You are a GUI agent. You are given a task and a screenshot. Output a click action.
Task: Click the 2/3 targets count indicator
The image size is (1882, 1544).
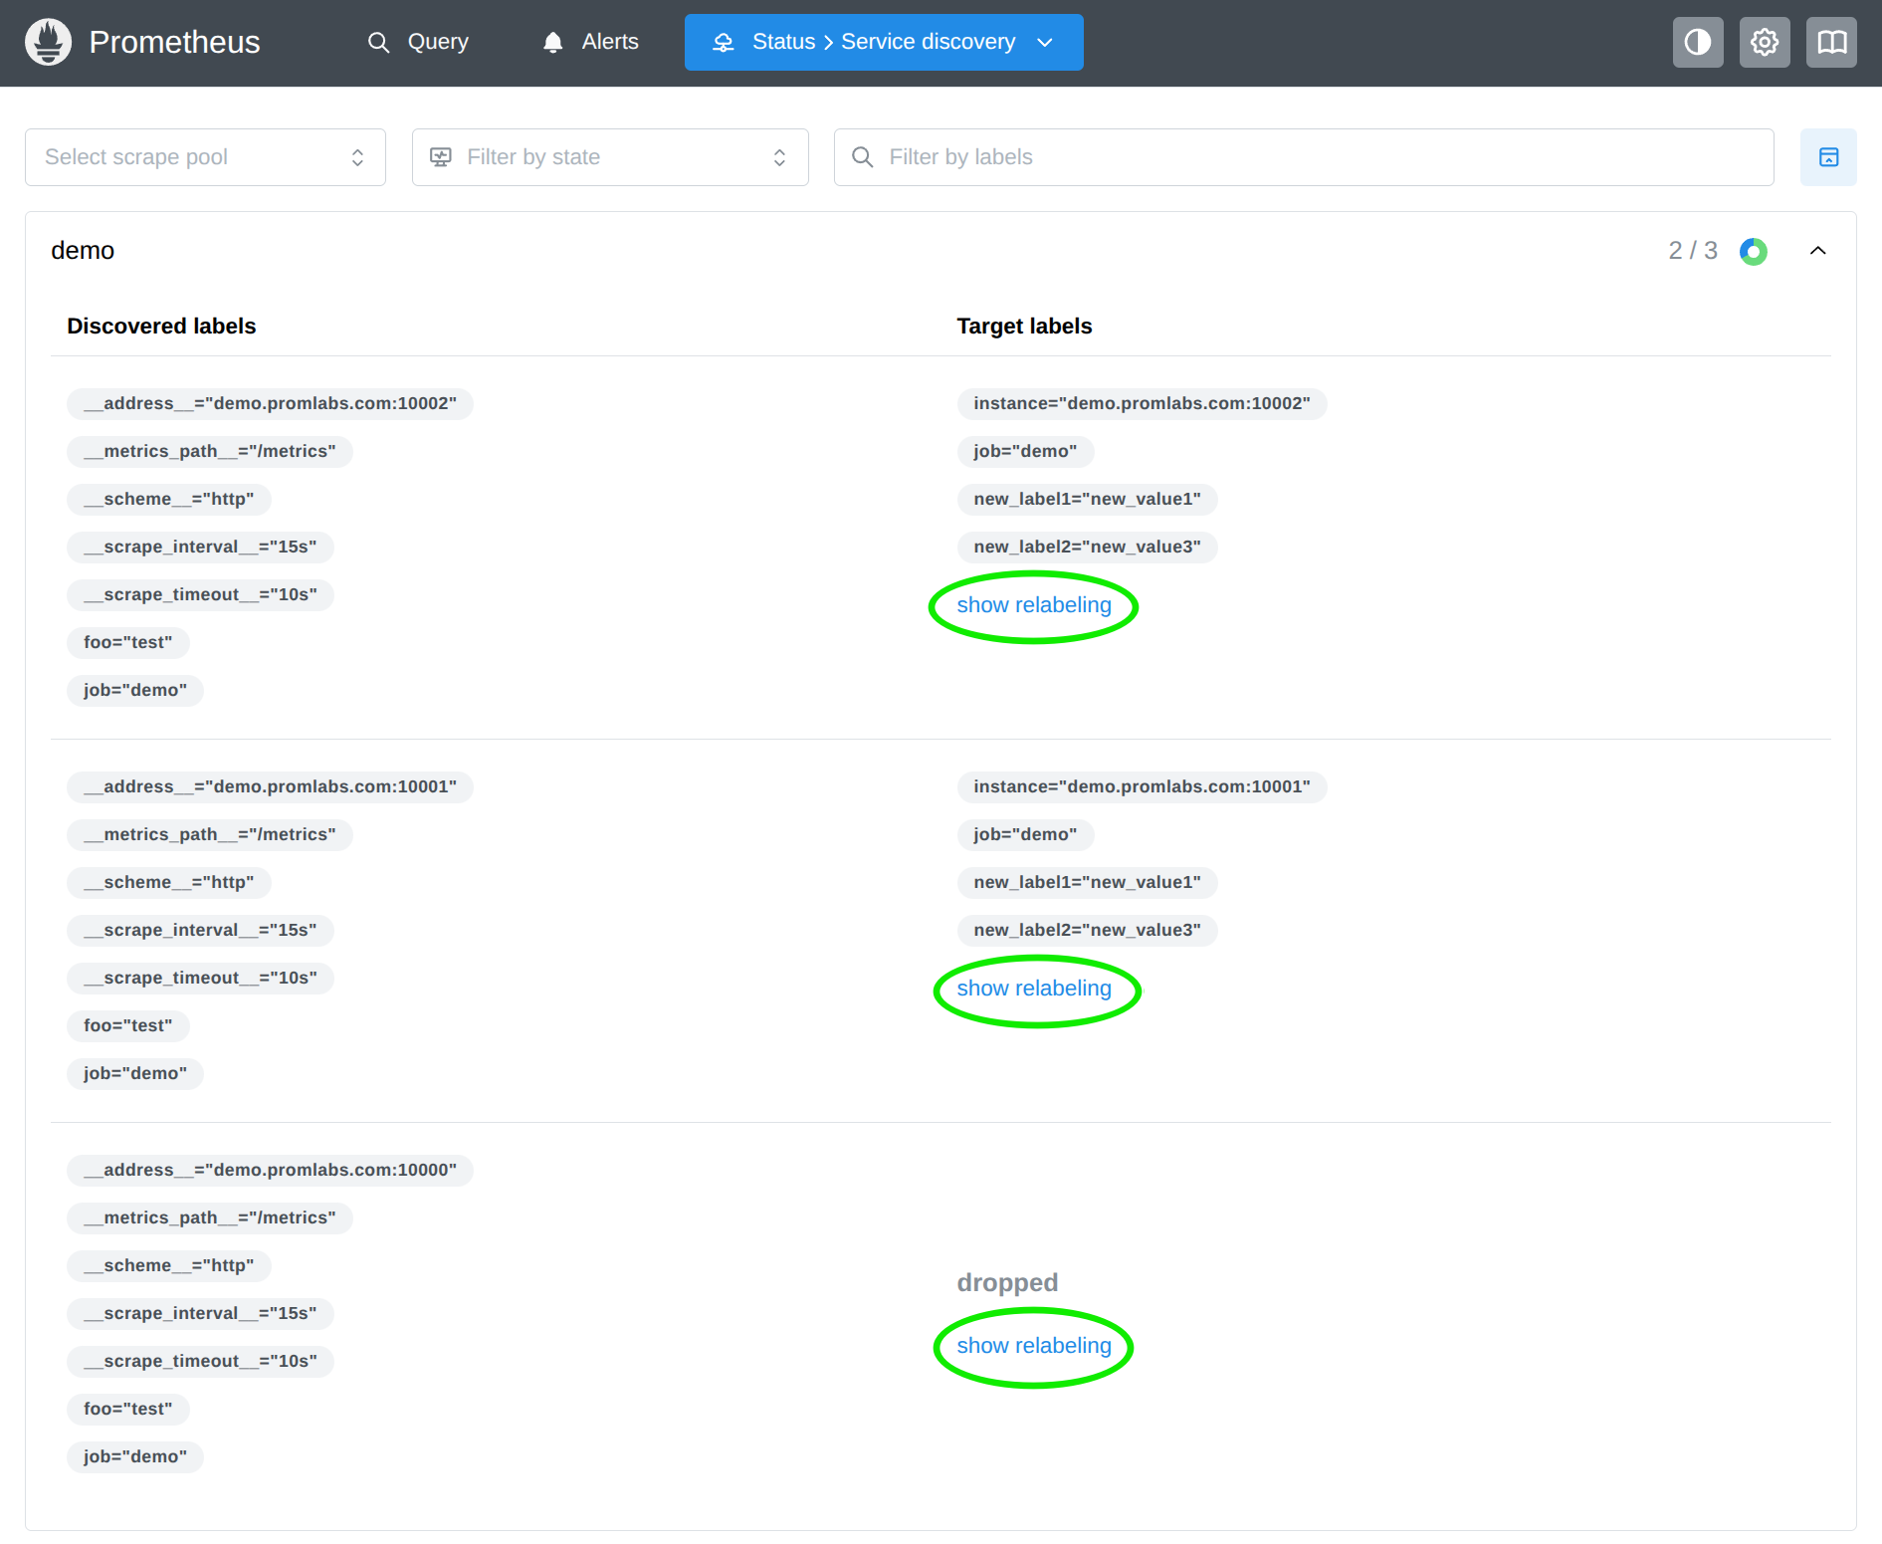(1692, 251)
